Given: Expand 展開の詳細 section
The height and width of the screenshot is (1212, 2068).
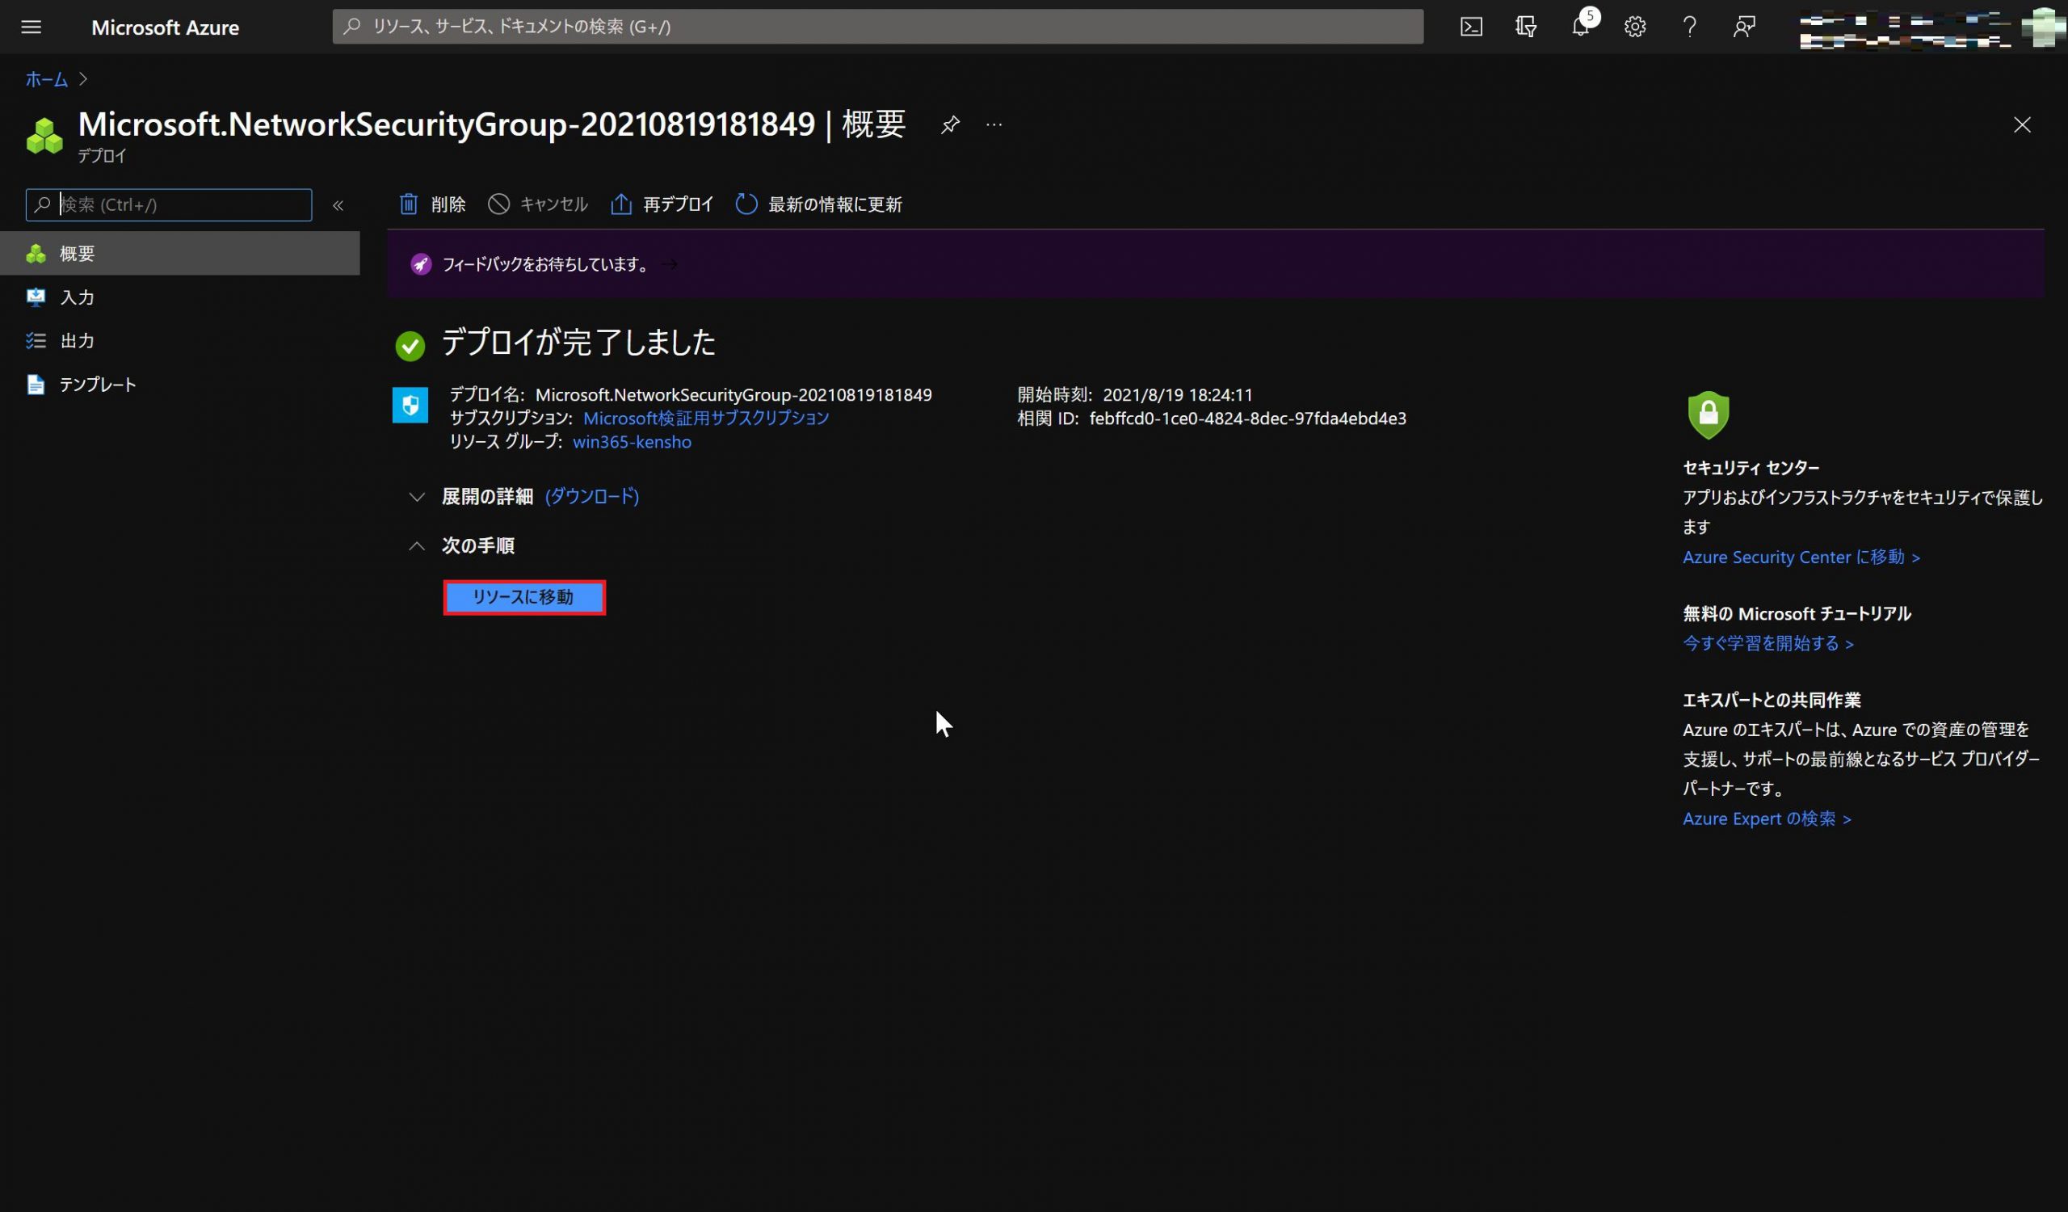Looking at the screenshot, I should 417,496.
